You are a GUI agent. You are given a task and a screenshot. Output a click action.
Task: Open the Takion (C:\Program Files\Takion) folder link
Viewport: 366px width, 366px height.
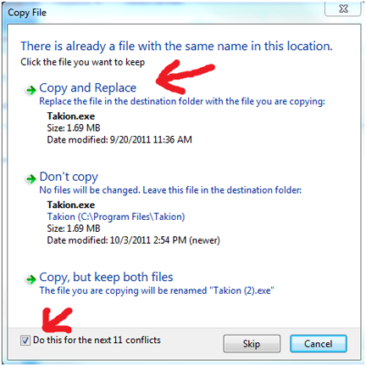pyautogui.click(x=116, y=217)
